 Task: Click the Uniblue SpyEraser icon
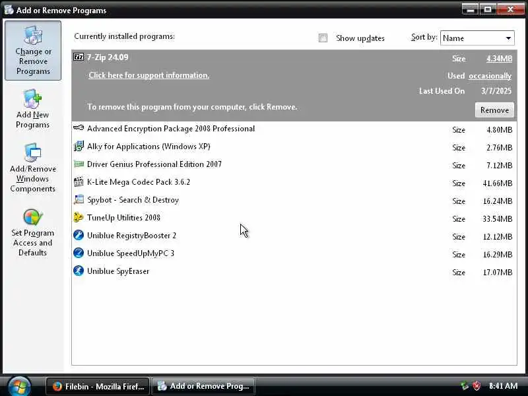click(79, 271)
